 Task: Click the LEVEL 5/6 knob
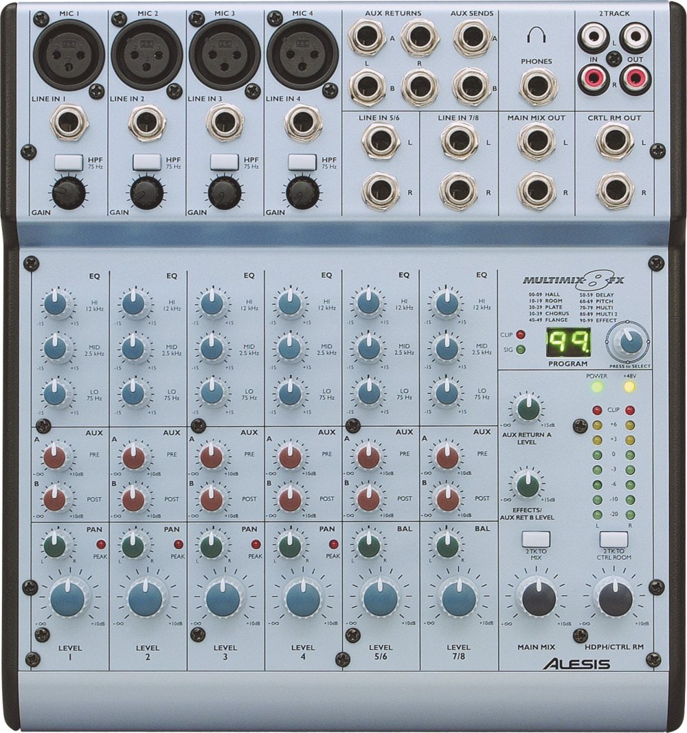coord(381,599)
